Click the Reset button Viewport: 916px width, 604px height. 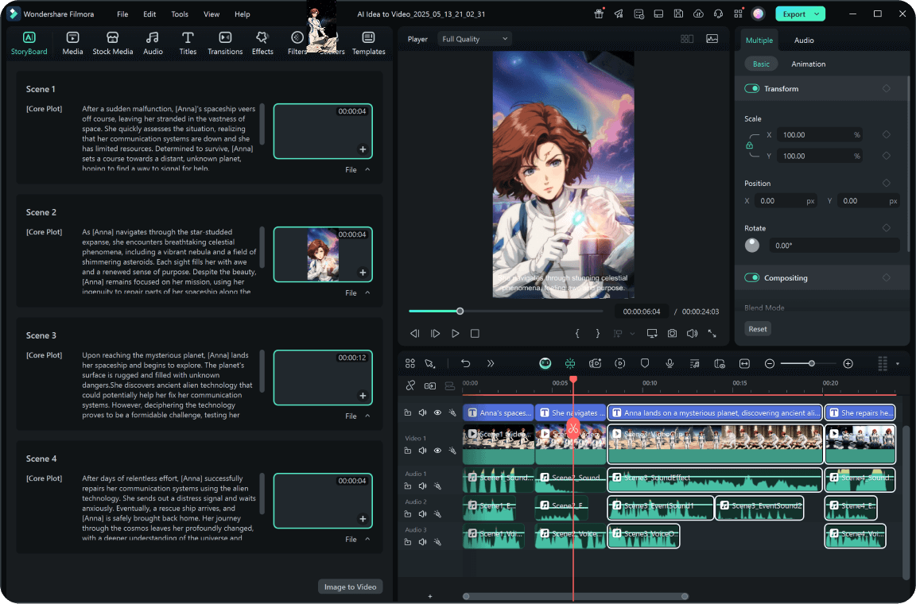tap(758, 329)
